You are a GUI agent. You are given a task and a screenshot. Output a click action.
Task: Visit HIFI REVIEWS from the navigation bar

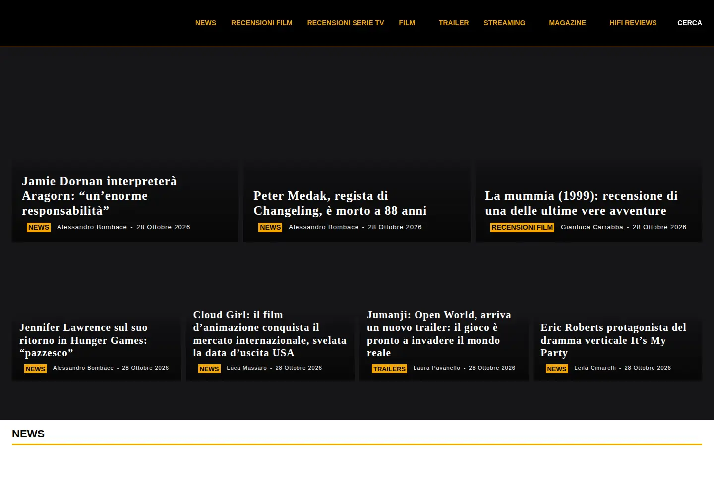tap(633, 23)
